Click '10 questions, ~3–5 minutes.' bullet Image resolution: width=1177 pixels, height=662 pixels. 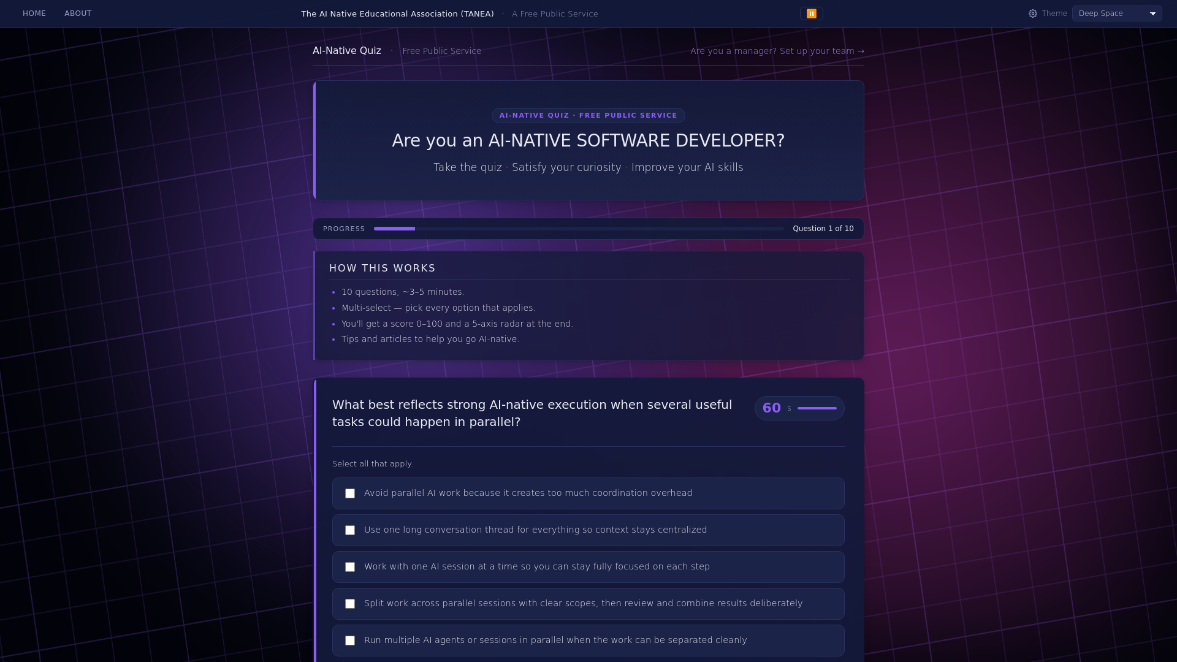coord(403,292)
